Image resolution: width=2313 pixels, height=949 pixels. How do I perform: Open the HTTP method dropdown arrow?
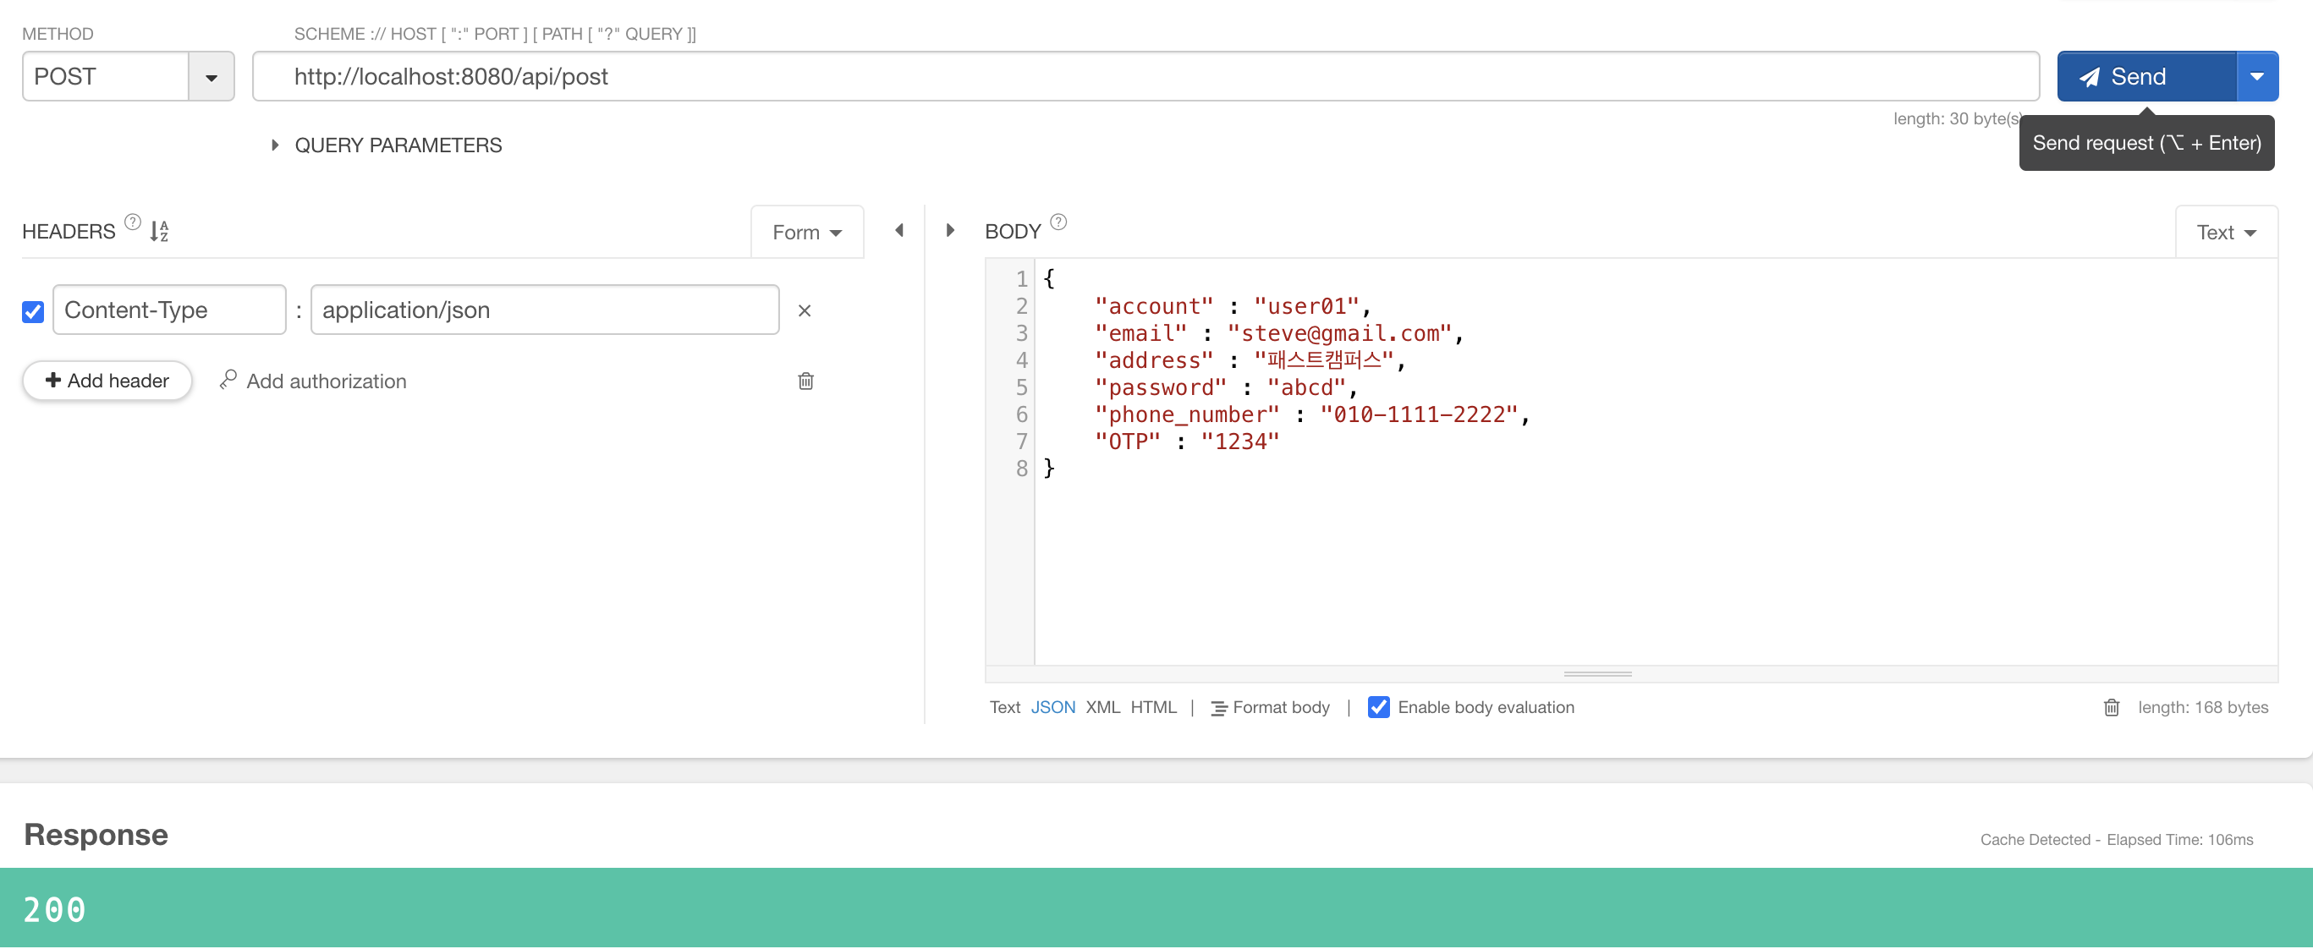click(211, 78)
